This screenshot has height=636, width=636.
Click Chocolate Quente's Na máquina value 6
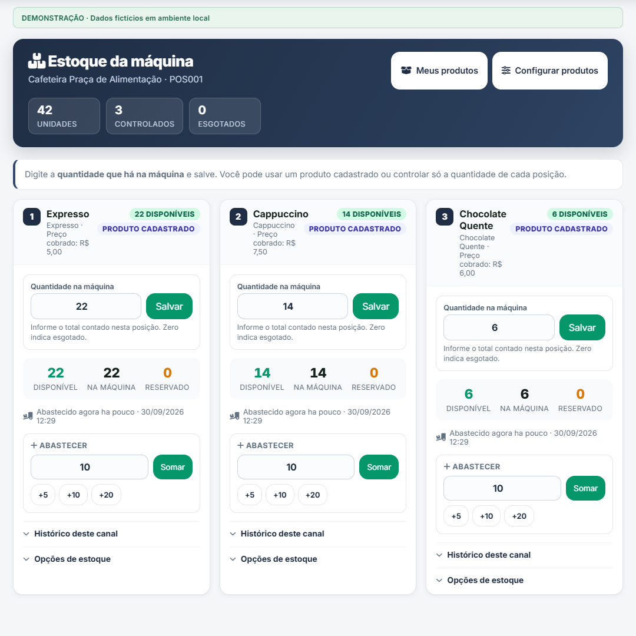(x=525, y=394)
